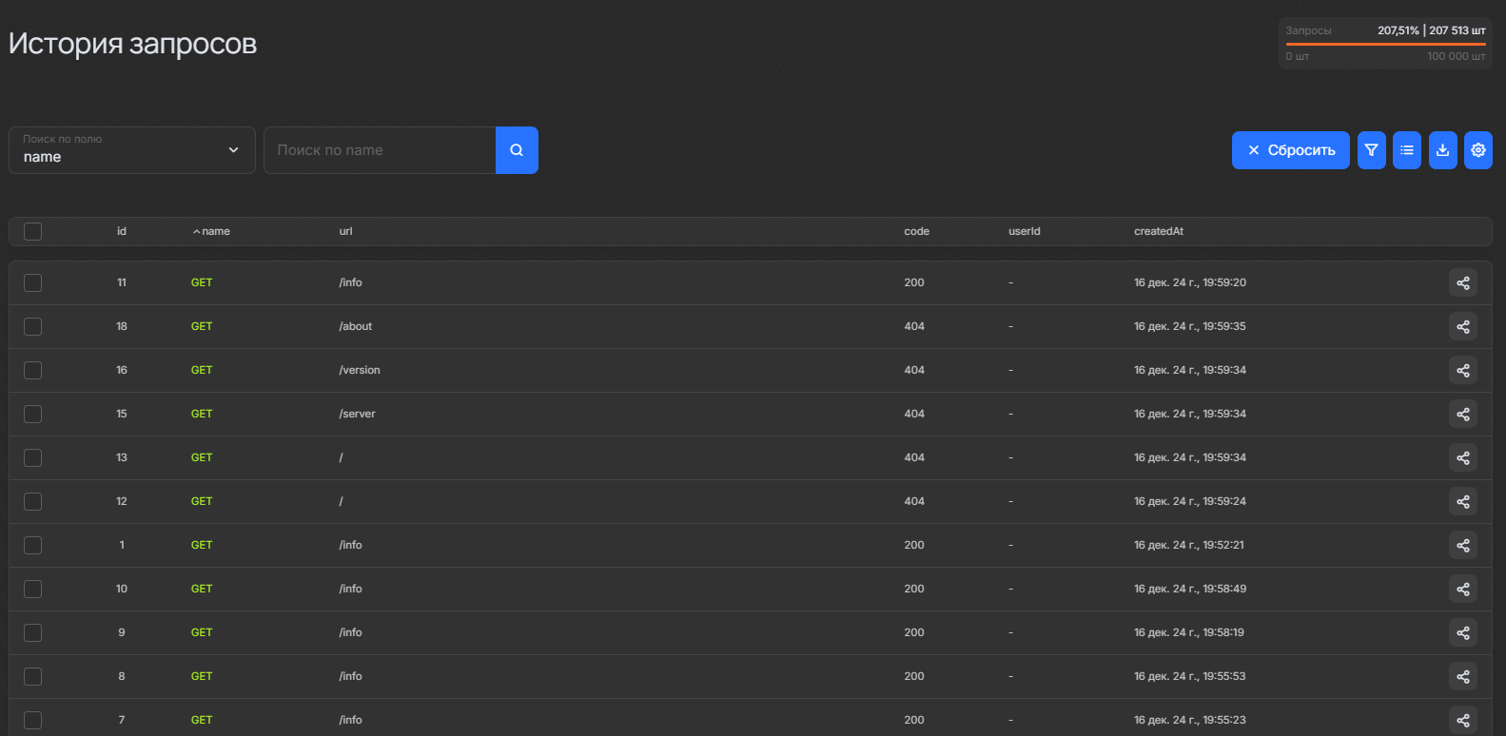Viewport: 1506px width, 736px height.
Task: Click the download export icon
Action: tap(1442, 150)
